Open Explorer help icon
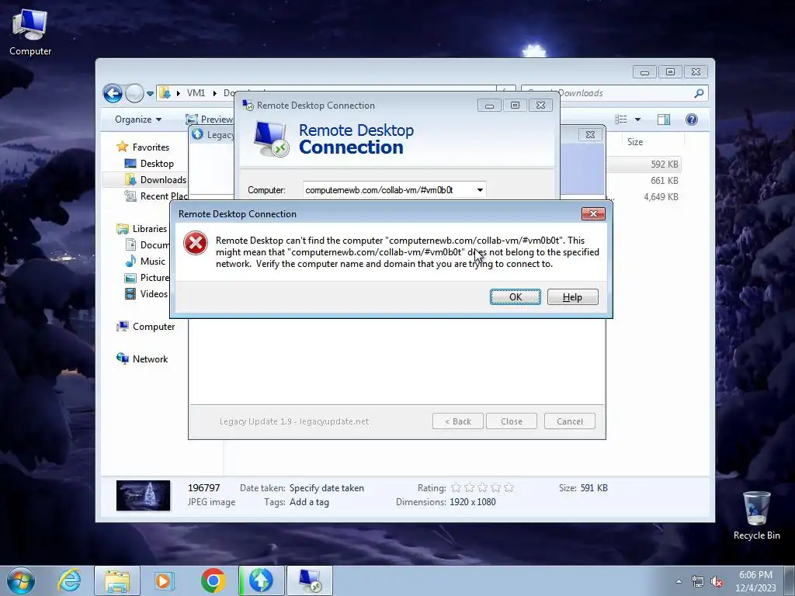795x596 pixels. click(x=691, y=119)
